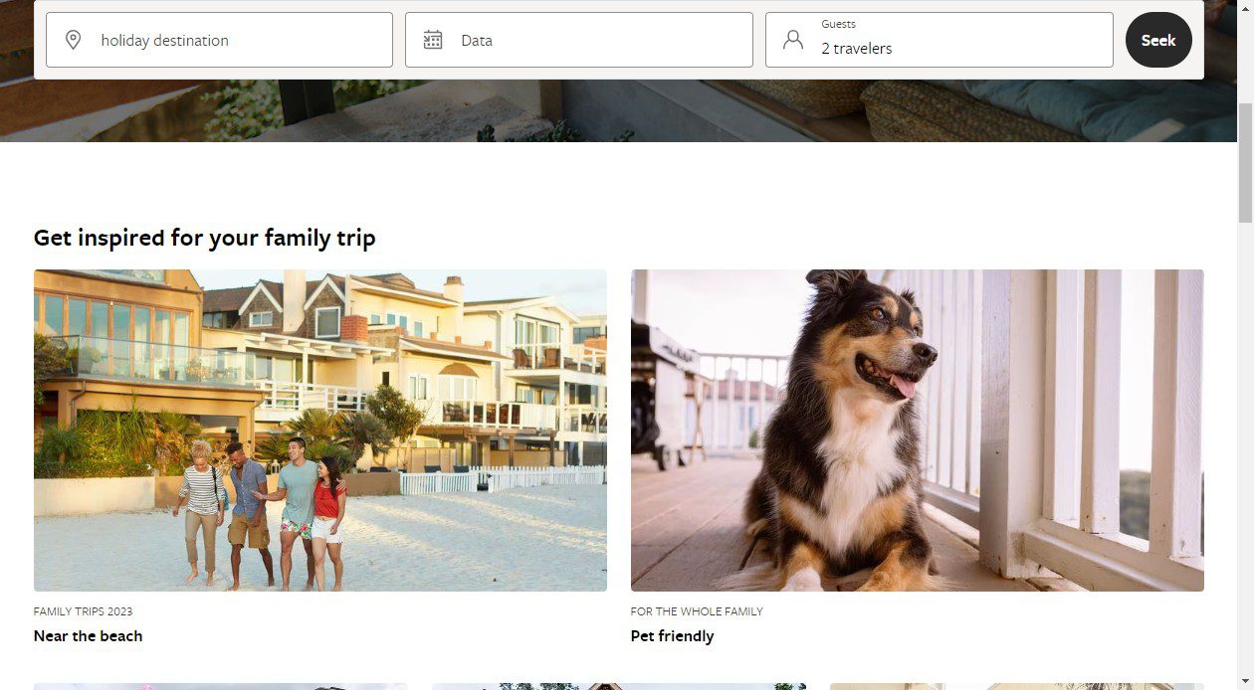
Task: Click the vertical scrollbar thumb
Action: (x=1245, y=162)
